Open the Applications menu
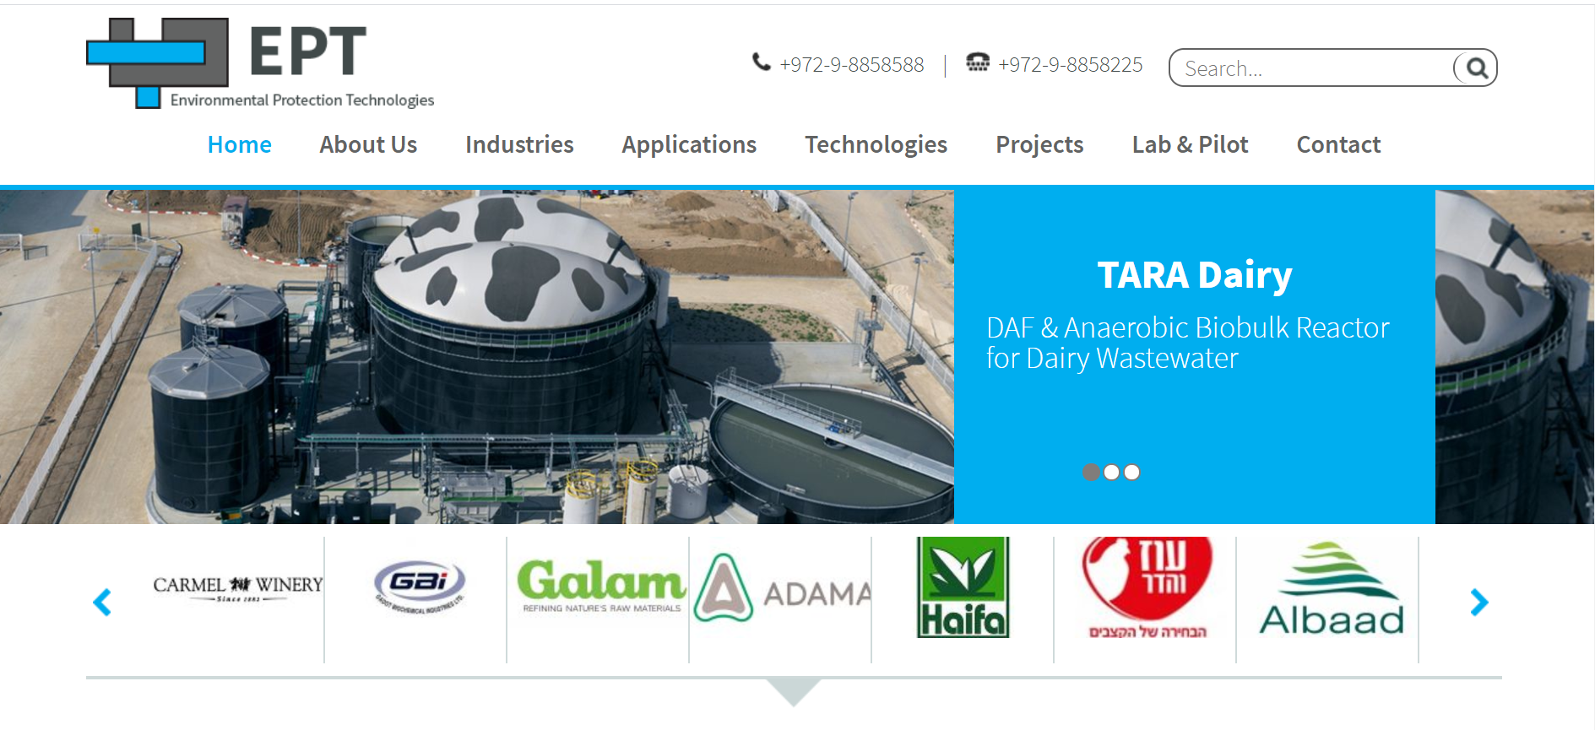The width and height of the screenshot is (1595, 730). pyautogui.click(x=689, y=145)
